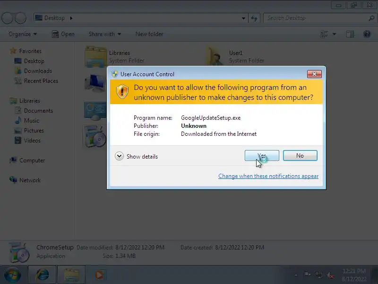Select the ChromeSetup installer icon in file list
378x284 pixels.
point(95,136)
